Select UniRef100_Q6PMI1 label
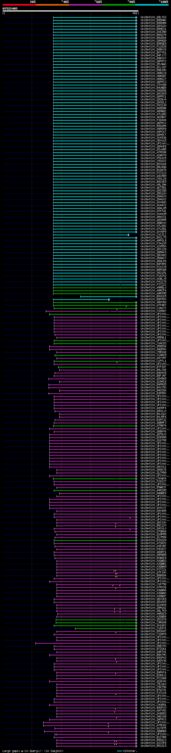Image resolution: width=171 pixels, height=753 pixels. coord(153,96)
